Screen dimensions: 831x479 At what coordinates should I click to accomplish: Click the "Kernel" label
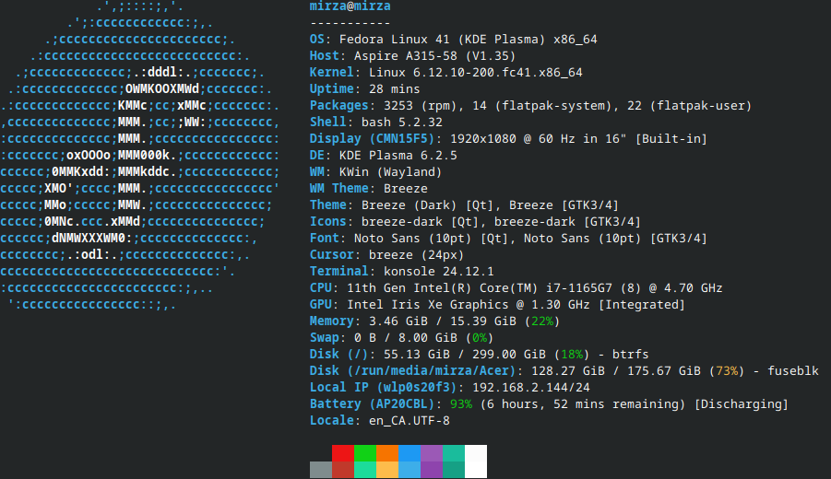pos(332,73)
